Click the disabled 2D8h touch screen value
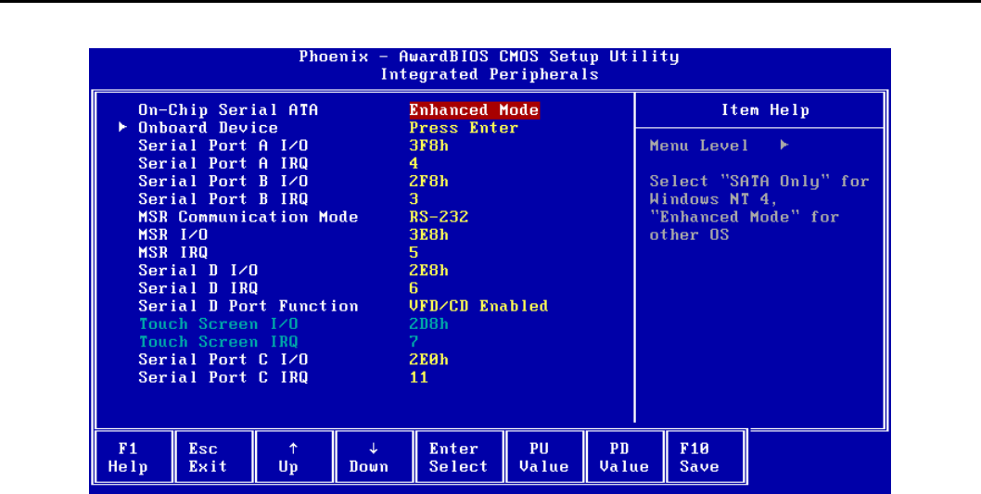The image size is (981, 494). point(428,323)
